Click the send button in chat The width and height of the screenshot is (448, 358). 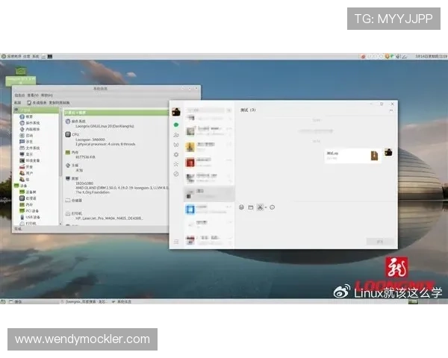click(x=379, y=242)
